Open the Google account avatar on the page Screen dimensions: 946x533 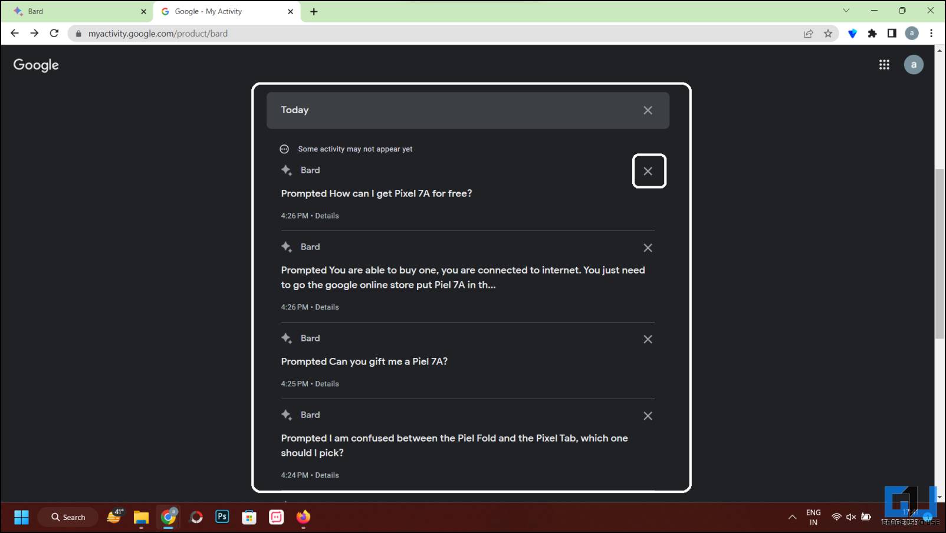(914, 65)
